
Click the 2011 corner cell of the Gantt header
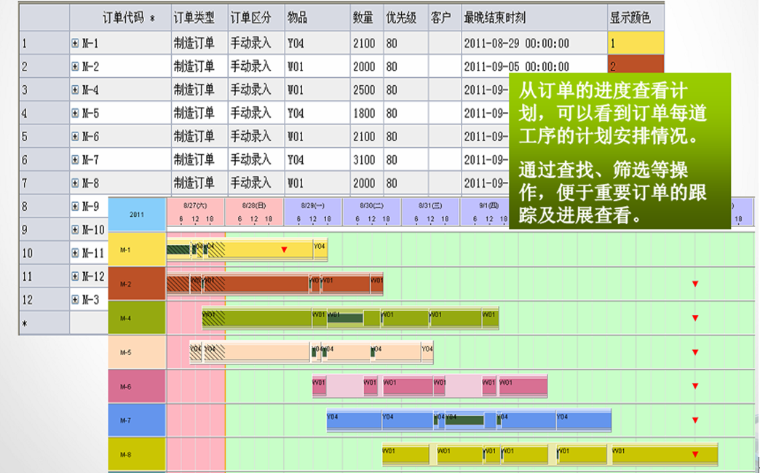[135, 213]
